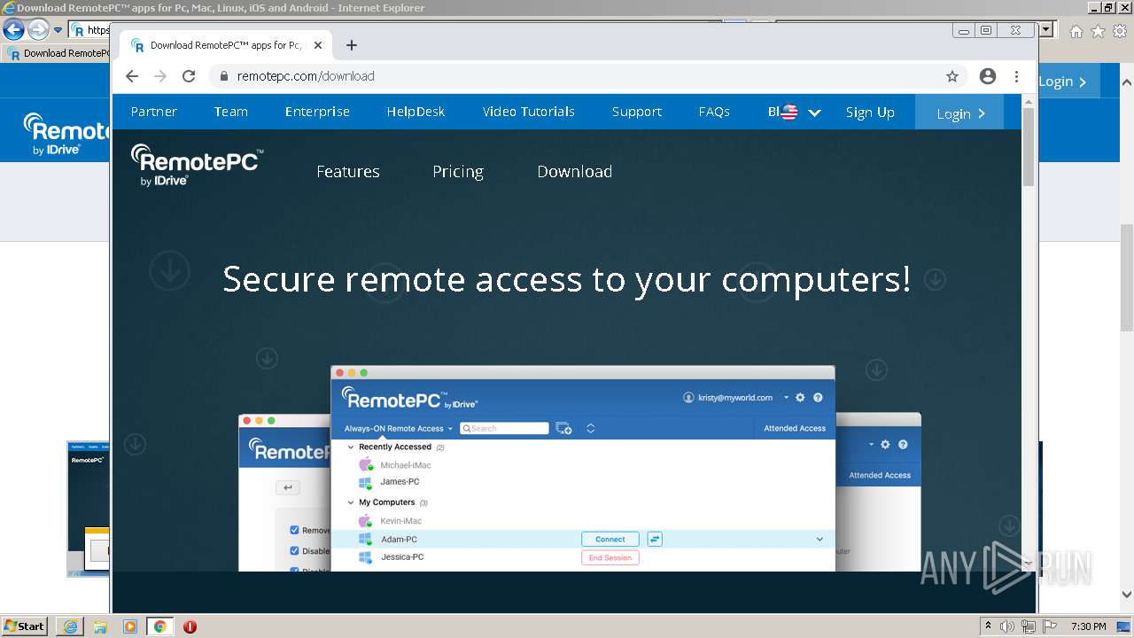Screen dimensions: 1134x638
Task: Click Internet Explorer's Back button
Action: pos(13,29)
